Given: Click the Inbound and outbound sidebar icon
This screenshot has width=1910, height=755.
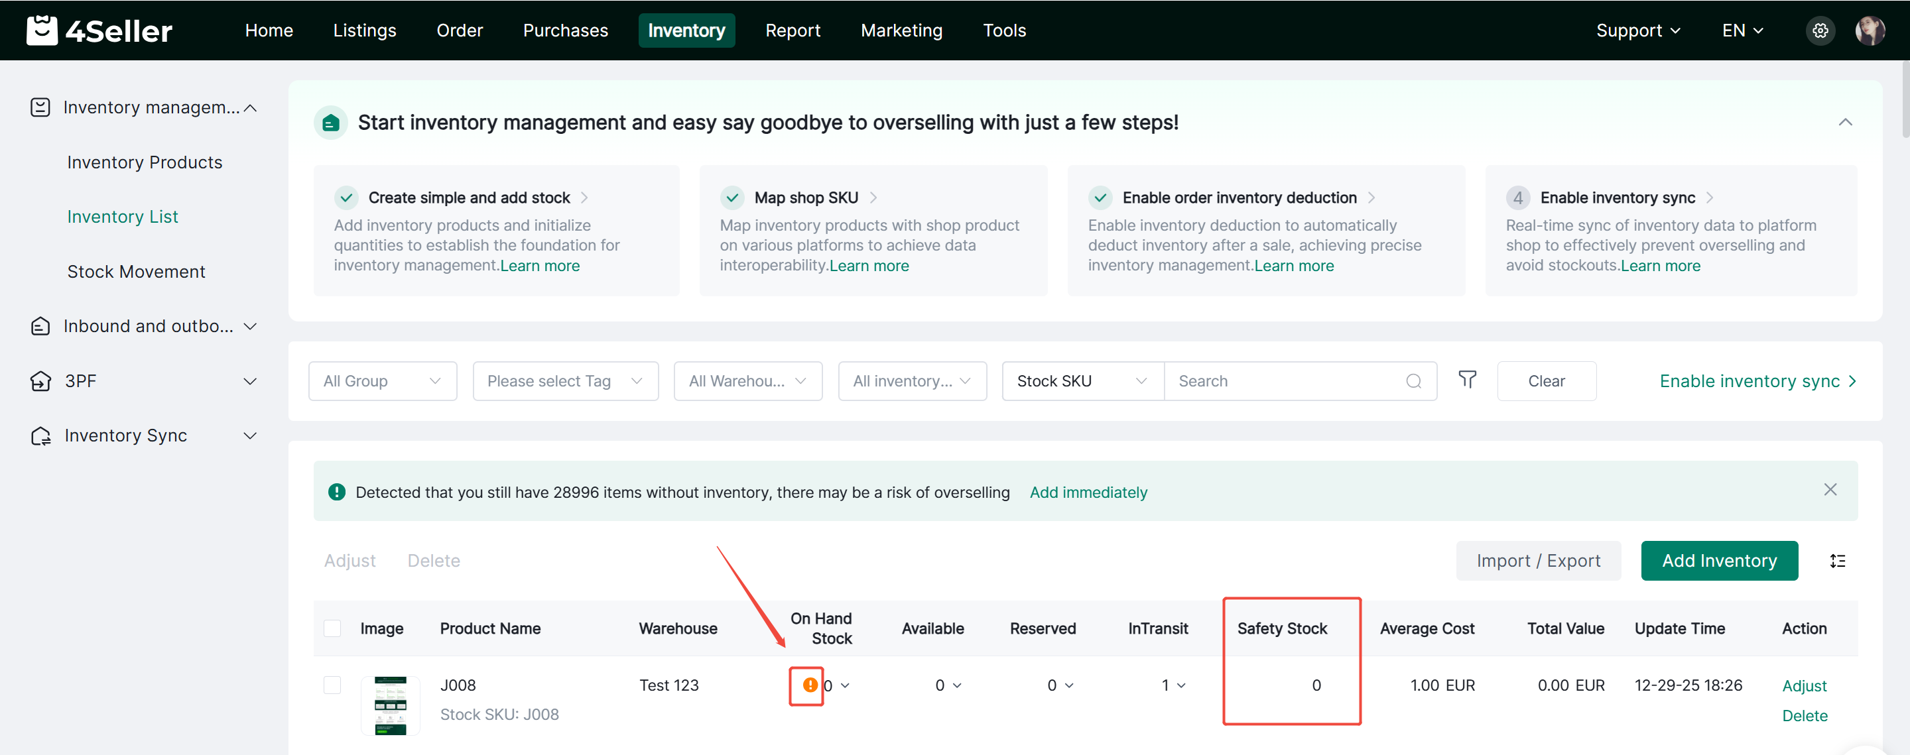Looking at the screenshot, I should click(40, 326).
